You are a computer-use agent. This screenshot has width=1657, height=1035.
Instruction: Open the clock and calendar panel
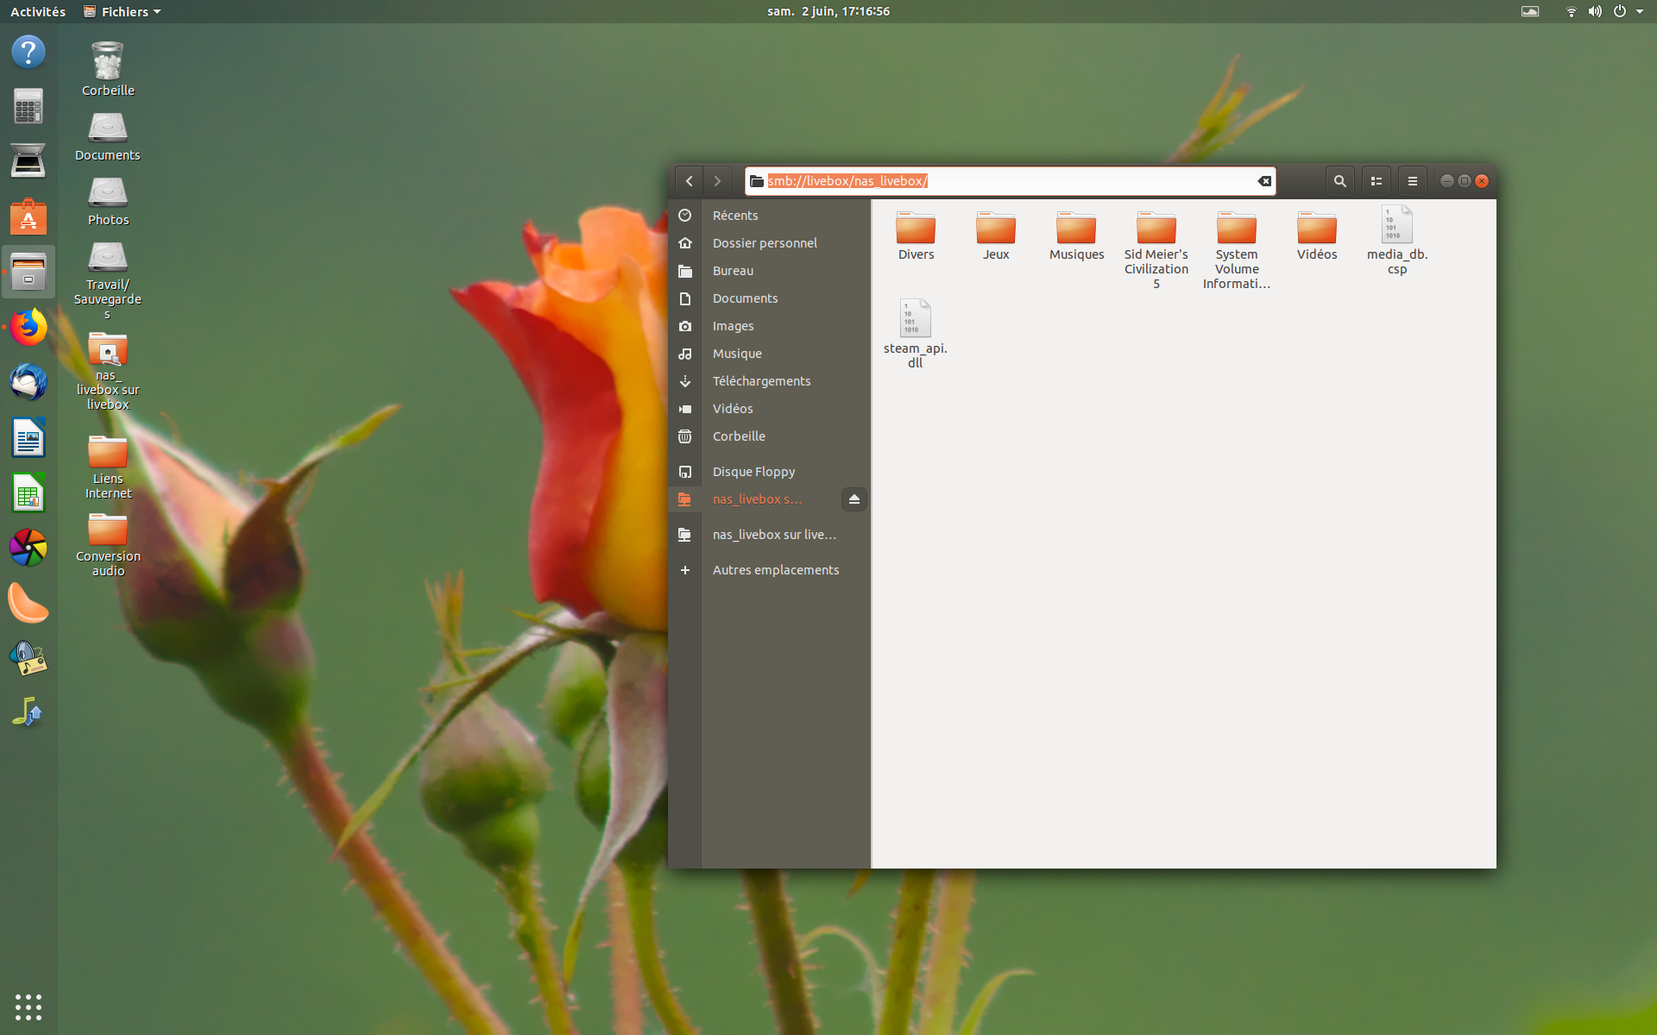[828, 11]
